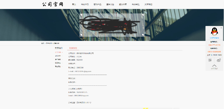Open the 首页 navigation item

point(74,4)
